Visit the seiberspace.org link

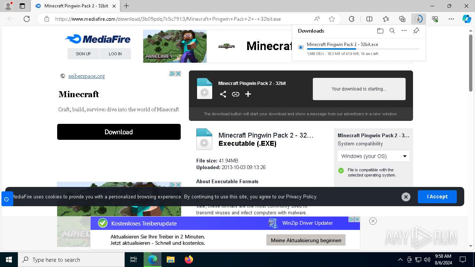click(86, 76)
